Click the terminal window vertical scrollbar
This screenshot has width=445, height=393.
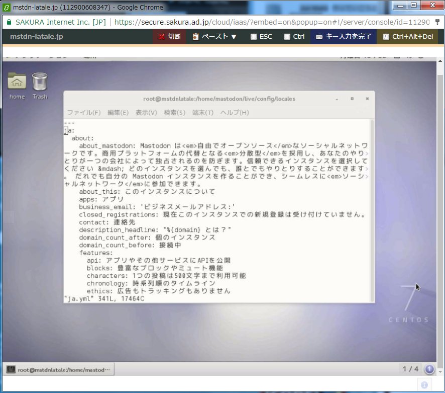coord(372,211)
